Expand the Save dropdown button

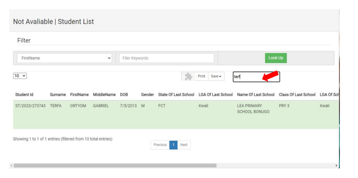[216, 76]
